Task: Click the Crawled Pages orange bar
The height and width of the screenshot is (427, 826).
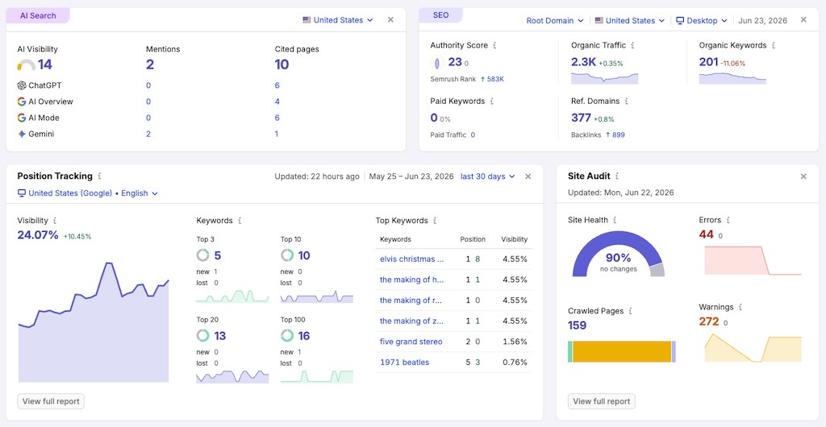Action: point(622,352)
